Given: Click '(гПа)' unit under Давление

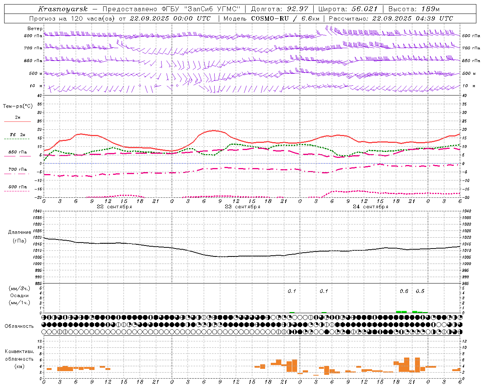Looking at the screenshot, I should click(x=20, y=241).
